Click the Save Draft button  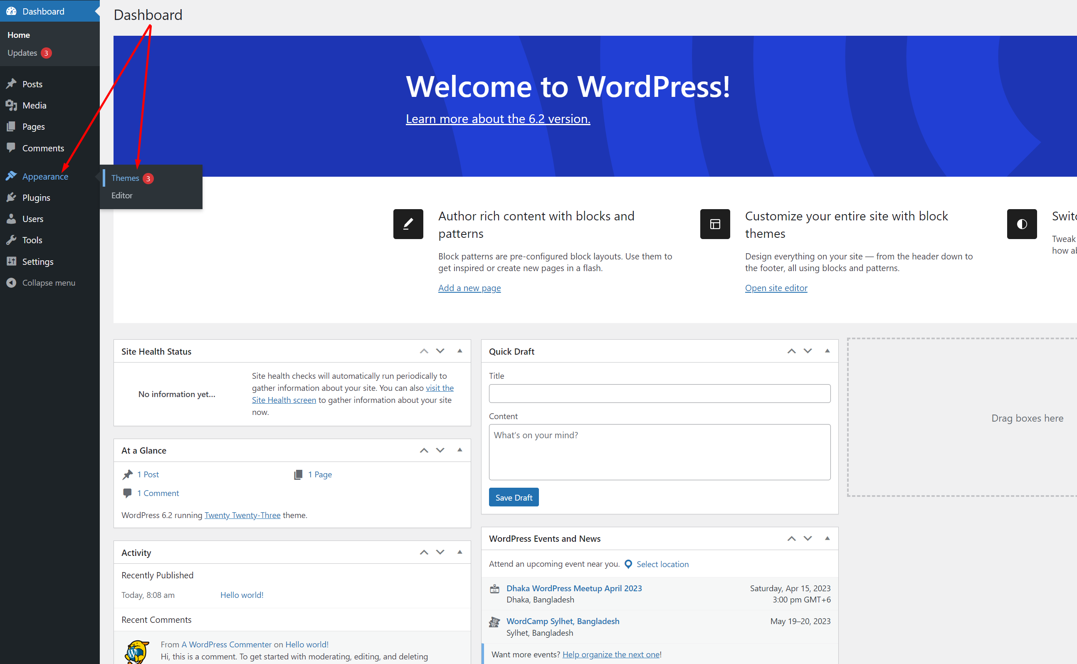point(514,497)
